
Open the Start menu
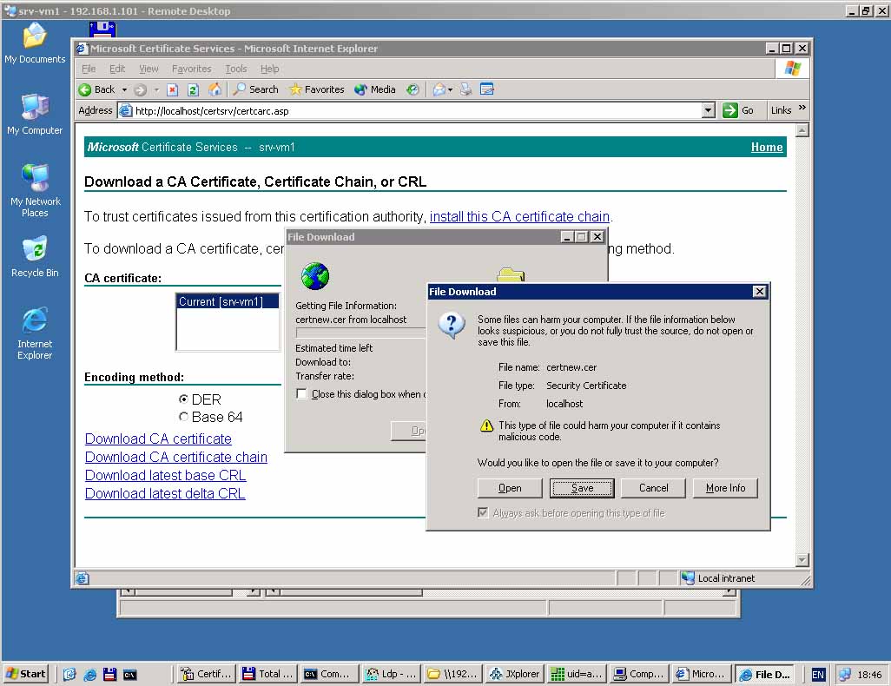[26, 674]
